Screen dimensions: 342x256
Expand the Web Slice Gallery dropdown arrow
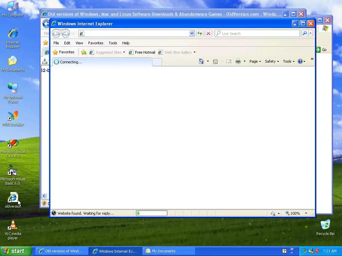click(194, 52)
